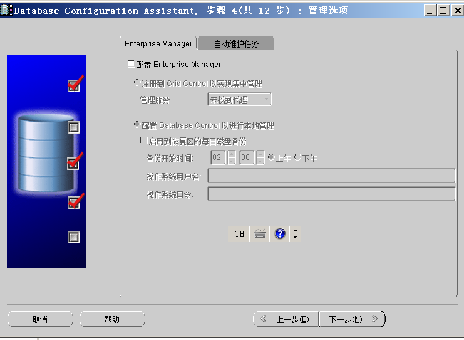The image size is (464, 340).
Task: Click the first red-checked box in side panel
Action: 74,86
